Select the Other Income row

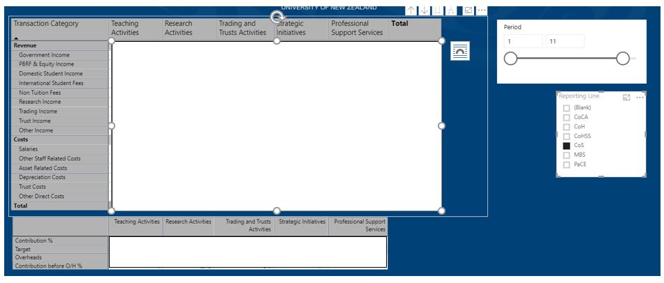point(60,130)
